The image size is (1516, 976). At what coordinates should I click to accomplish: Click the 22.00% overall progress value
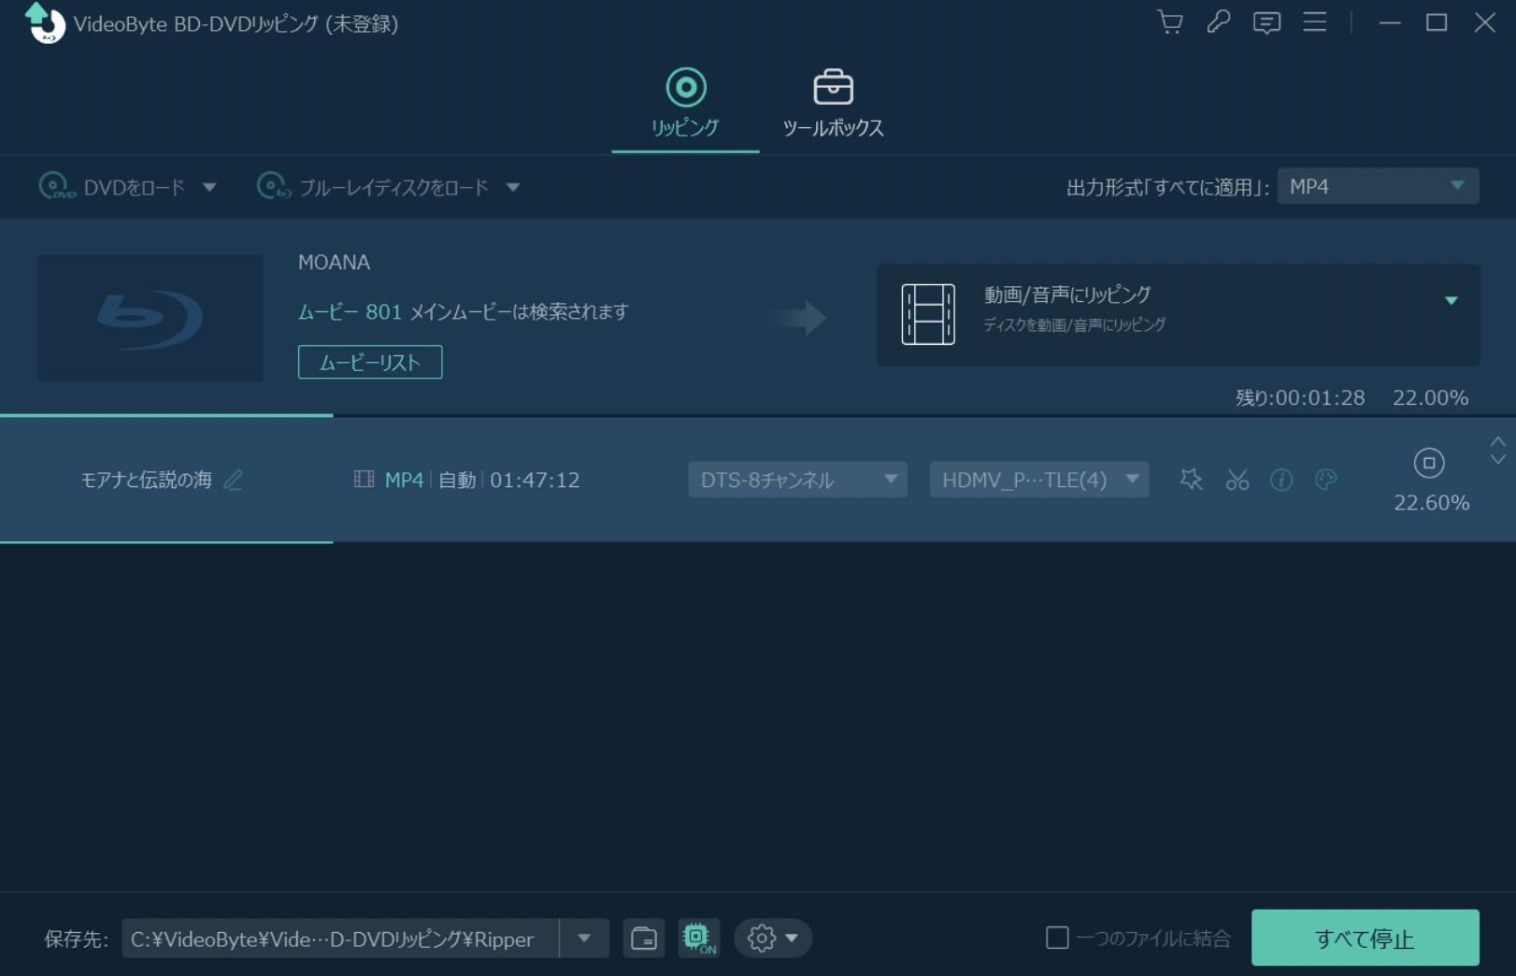click(1430, 397)
